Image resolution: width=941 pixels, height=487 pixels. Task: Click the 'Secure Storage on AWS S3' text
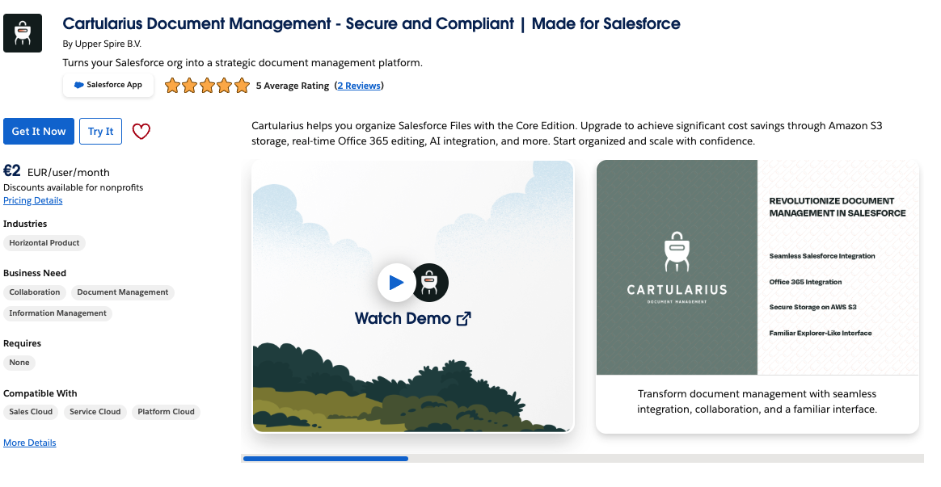click(x=813, y=308)
